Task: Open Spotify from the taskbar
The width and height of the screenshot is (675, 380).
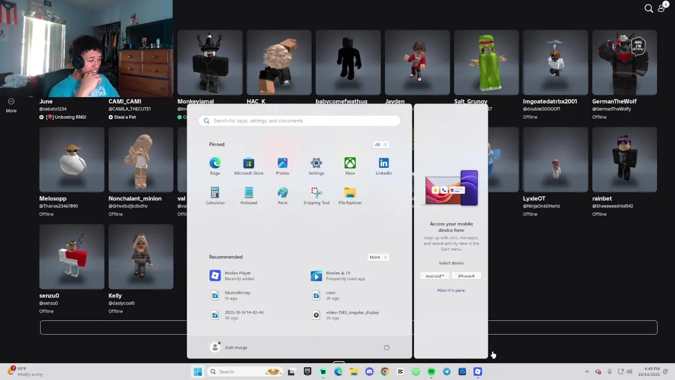Action: pos(431,372)
